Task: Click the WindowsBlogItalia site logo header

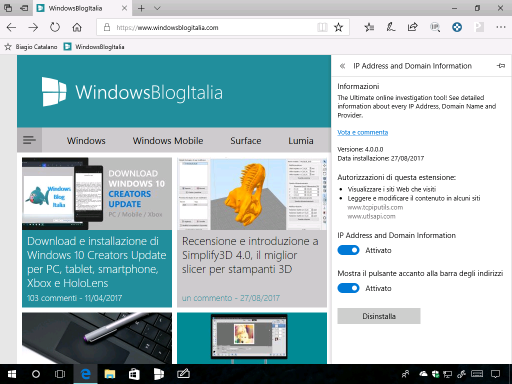Action: point(132,92)
